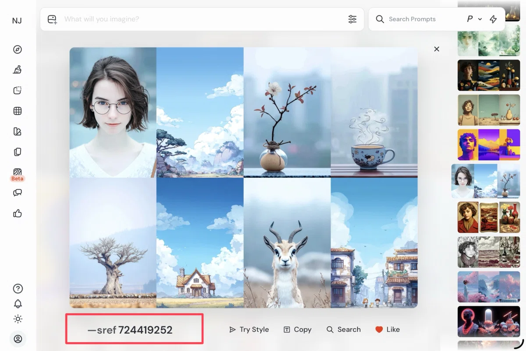This screenshot has height=351, width=526.
Task: Focus the Search Prompts field
Action: point(412,19)
